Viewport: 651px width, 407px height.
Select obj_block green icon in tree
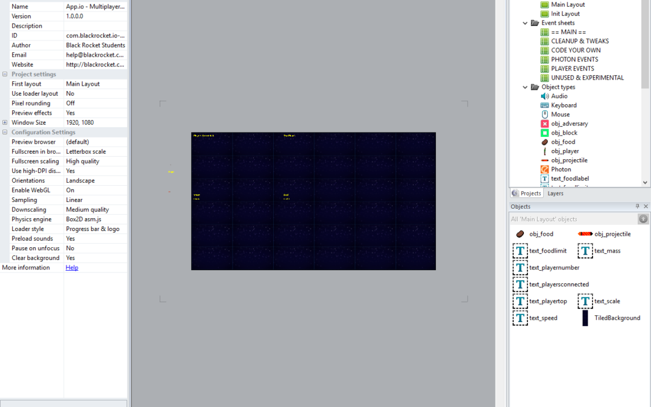click(544, 133)
